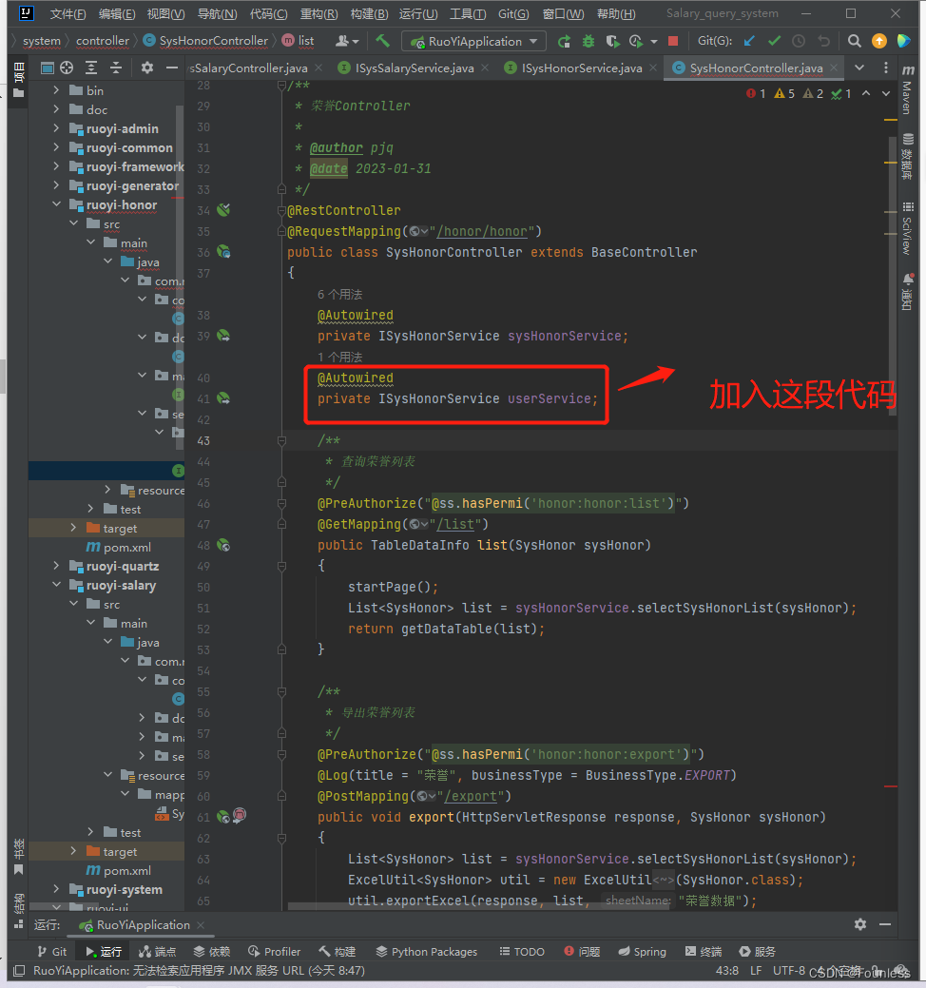
Task: Open the Git(G) menu
Action: 513,14
